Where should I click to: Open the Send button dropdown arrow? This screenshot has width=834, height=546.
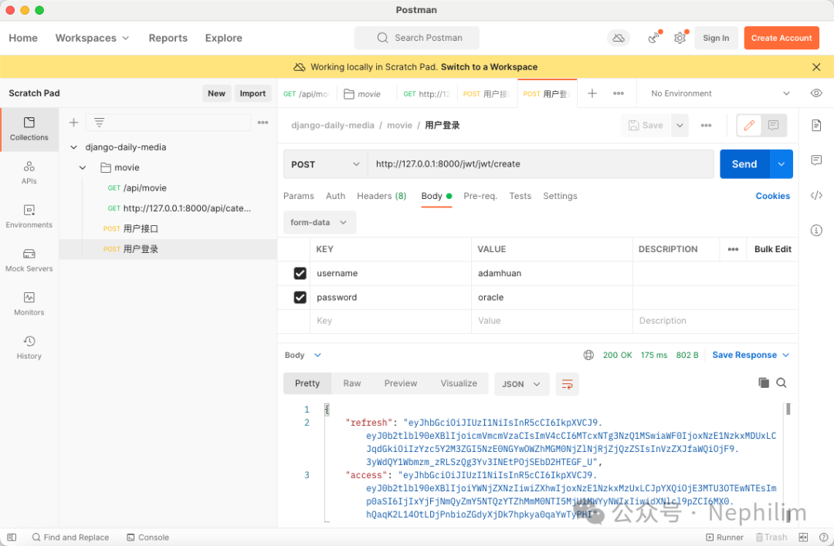tap(781, 164)
